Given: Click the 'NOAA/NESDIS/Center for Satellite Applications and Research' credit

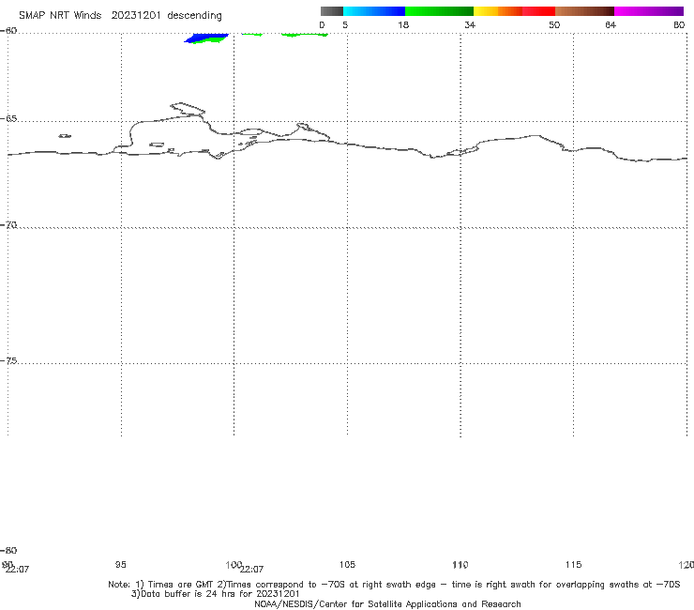Looking at the screenshot, I should (x=387, y=603).
